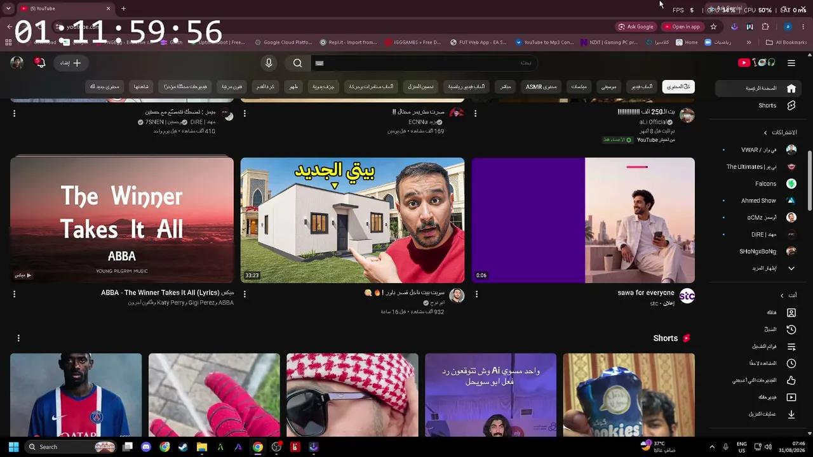Open Your channel (قناتك) icon
Screen dimensions: 813x457
point(791,313)
